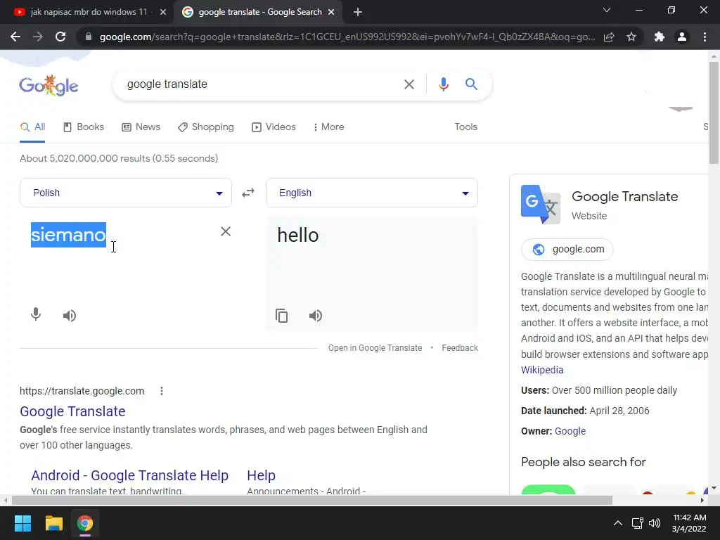Image resolution: width=720 pixels, height=540 pixels.
Task: Open File Explorer from the taskbar
Action: coord(53,523)
